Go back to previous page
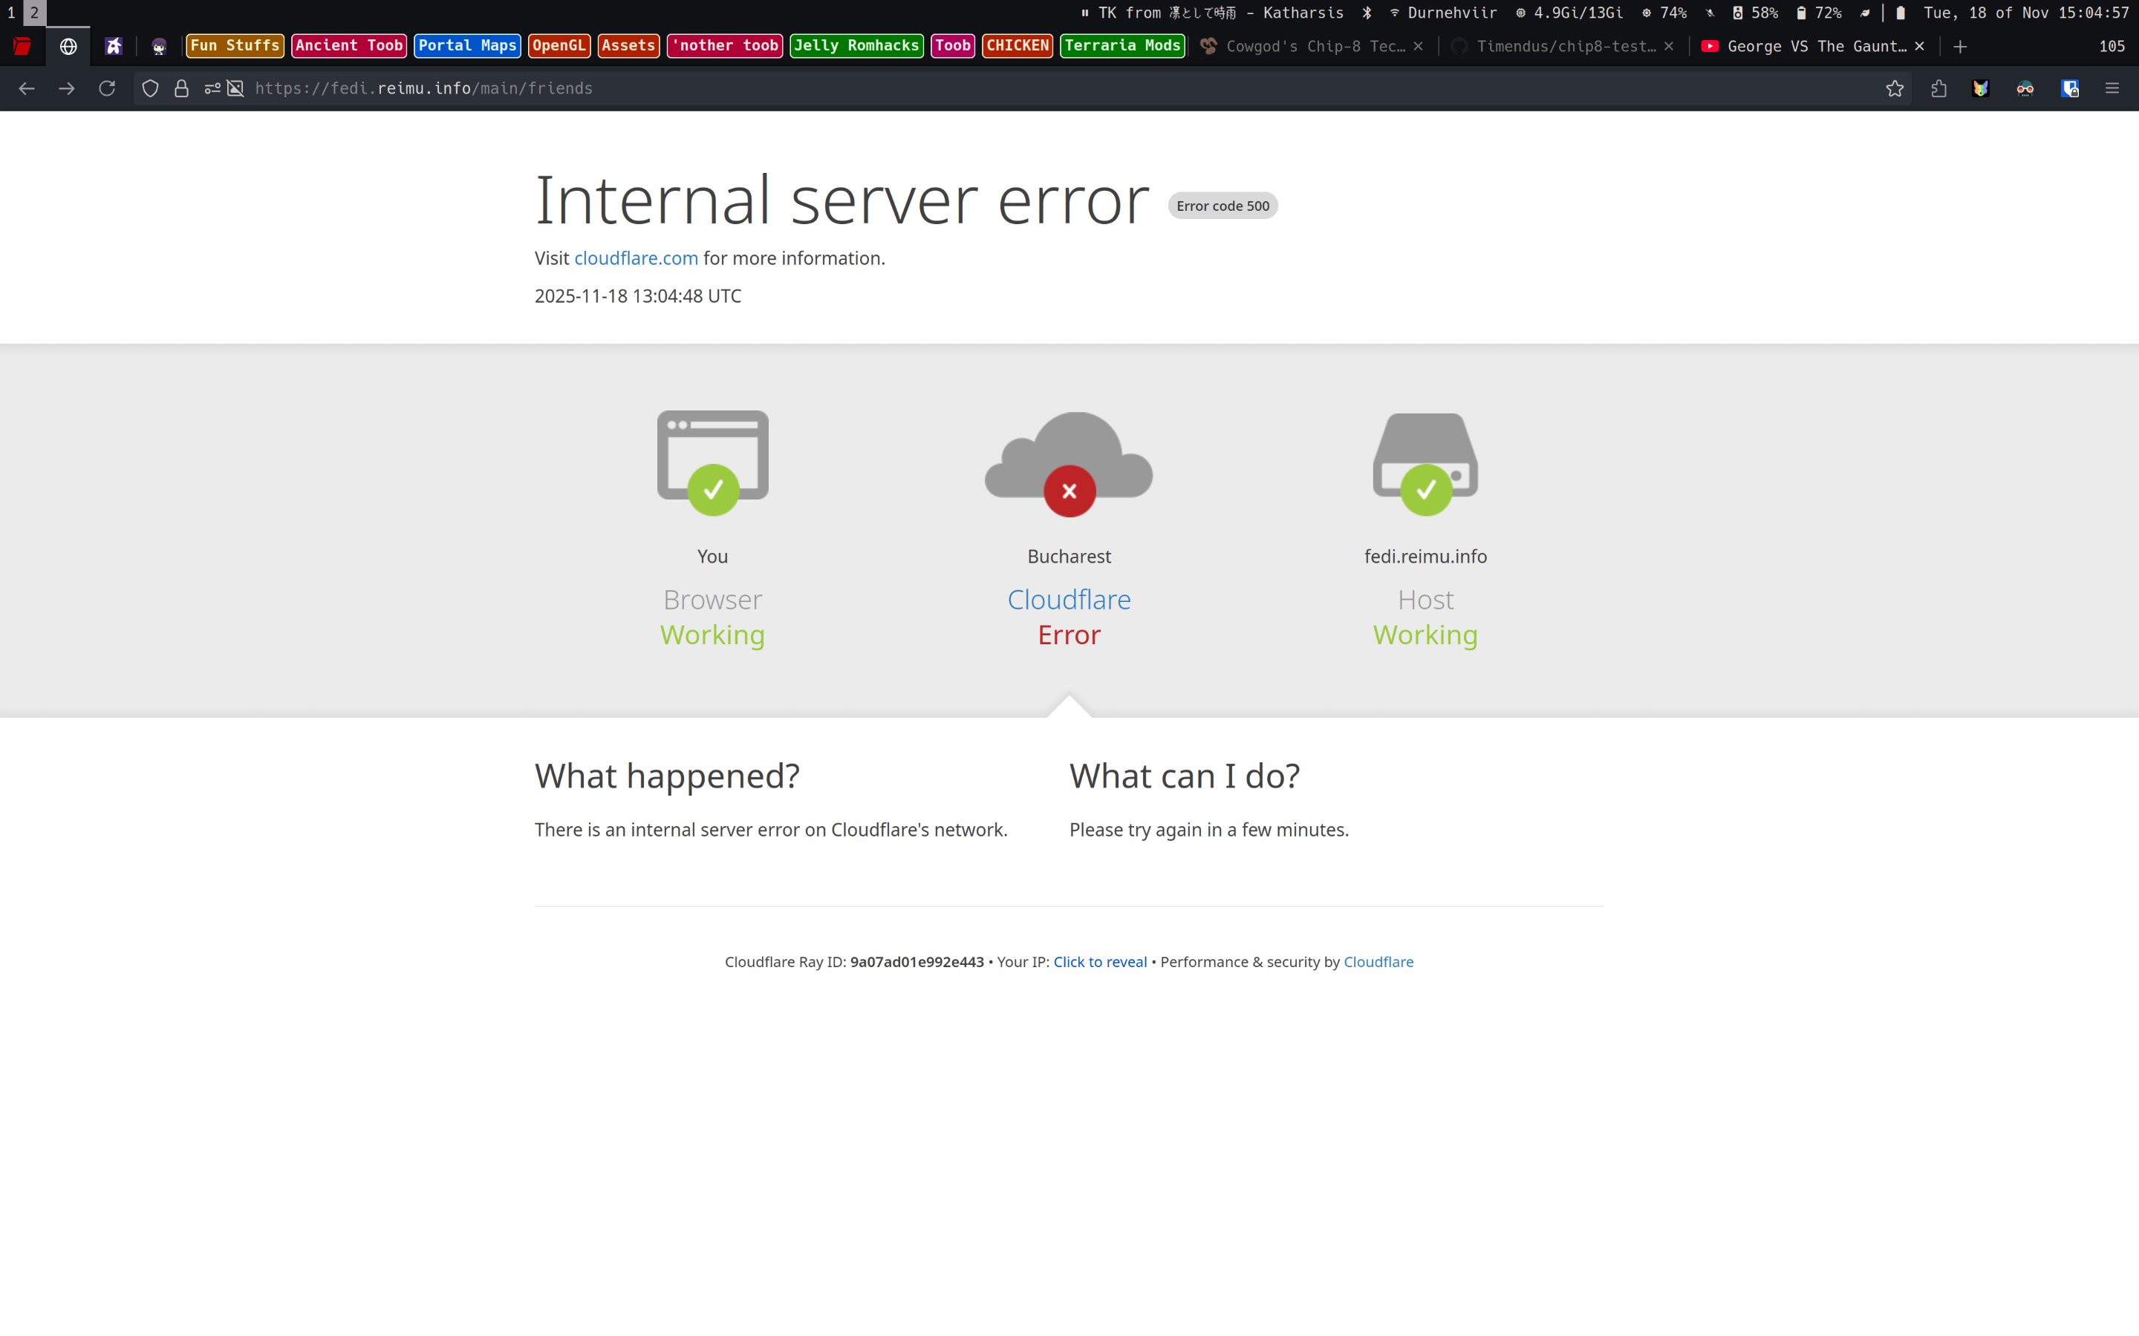This screenshot has height=1336, width=2139. click(27, 88)
